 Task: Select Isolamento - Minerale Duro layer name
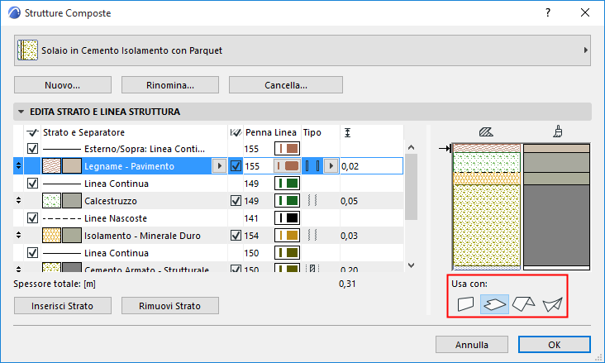coord(142,236)
